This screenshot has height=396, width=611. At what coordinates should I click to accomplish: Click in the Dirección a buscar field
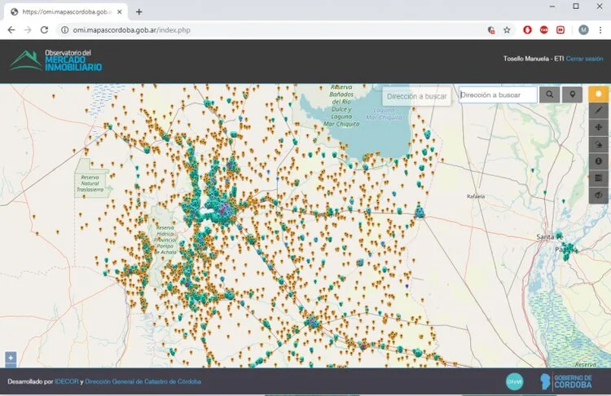498,95
